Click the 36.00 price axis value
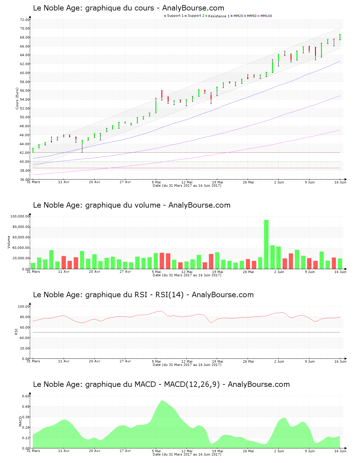 pyautogui.click(x=25, y=180)
